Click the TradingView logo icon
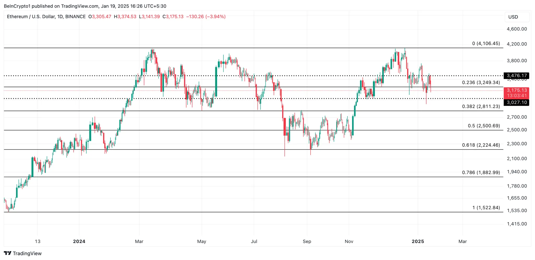Viewport: 535px width, 260px height. point(8,253)
